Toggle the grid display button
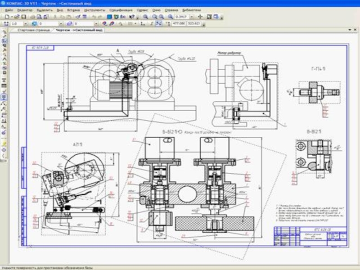360x270 pixels. point(129,23)
